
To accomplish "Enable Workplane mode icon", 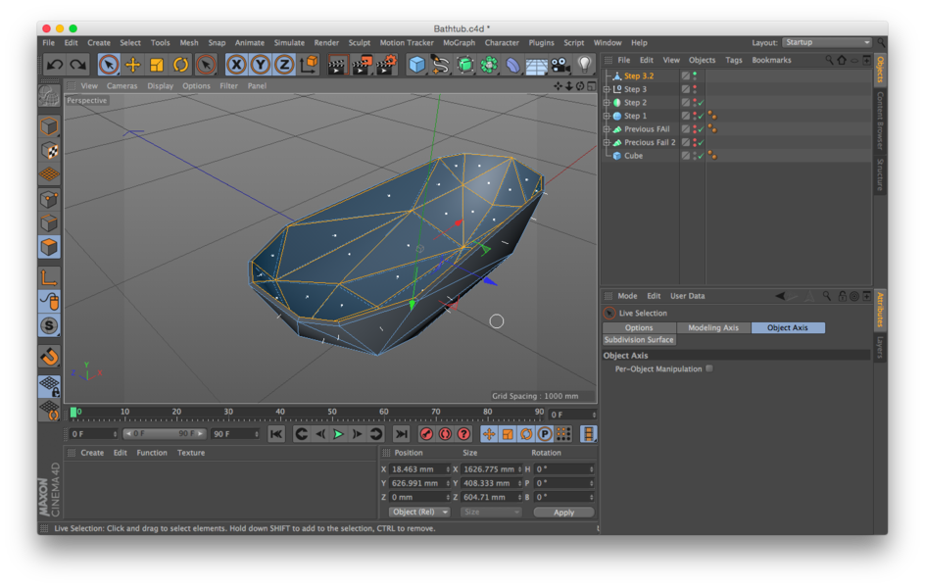I will [50, 174].
